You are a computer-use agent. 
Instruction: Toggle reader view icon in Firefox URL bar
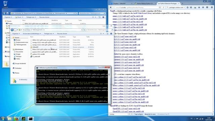160,7
